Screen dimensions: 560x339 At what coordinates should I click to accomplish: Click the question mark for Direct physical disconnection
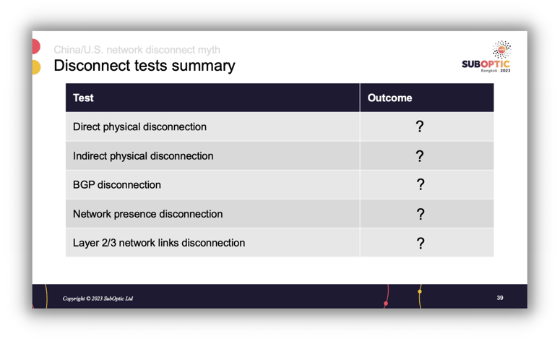[420, 126]
